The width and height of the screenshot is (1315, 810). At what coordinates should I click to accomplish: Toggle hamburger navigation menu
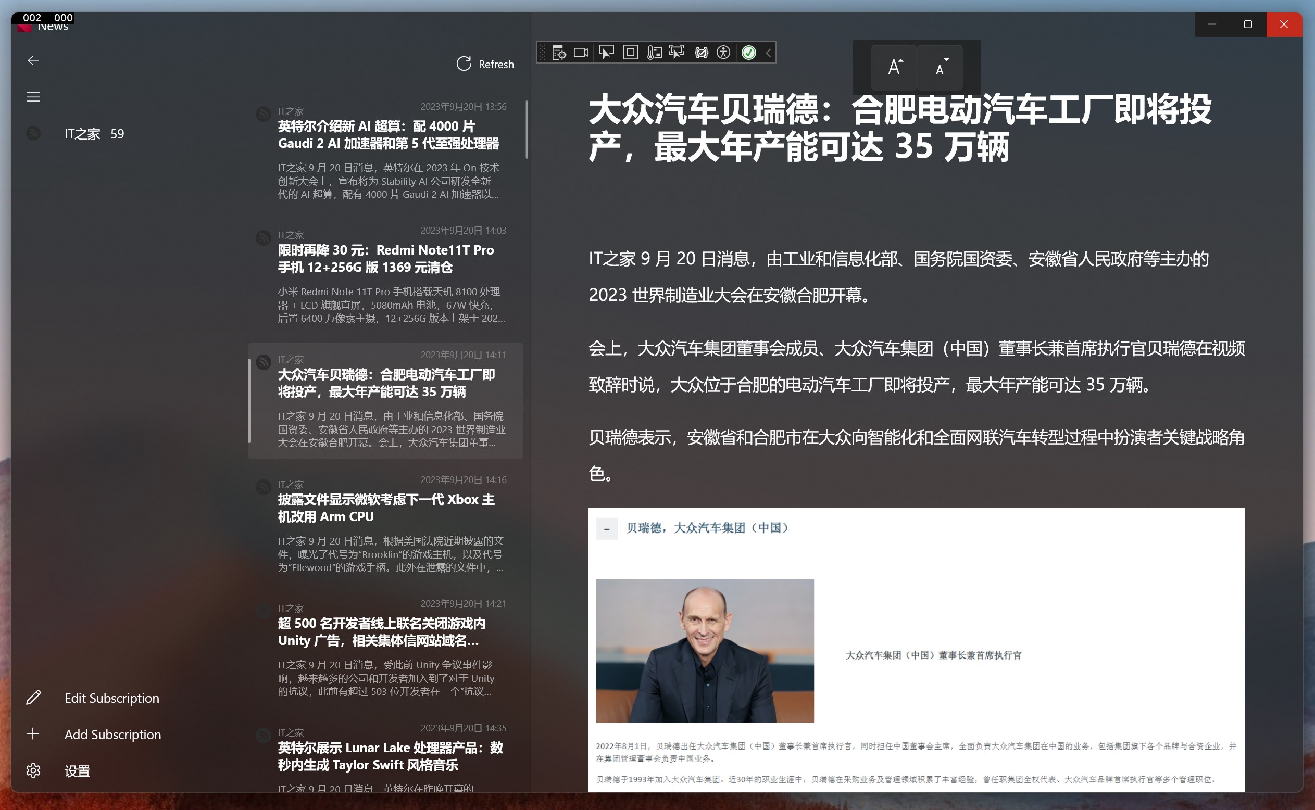[x=33, y=97]
